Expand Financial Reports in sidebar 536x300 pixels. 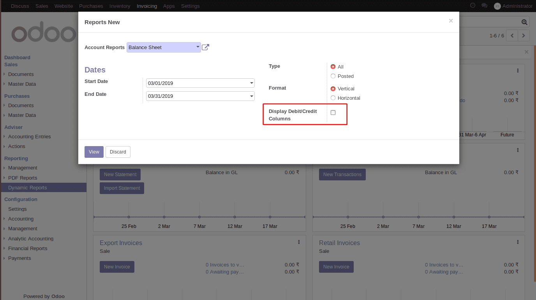pyautogui.click(x=28, y=248)
